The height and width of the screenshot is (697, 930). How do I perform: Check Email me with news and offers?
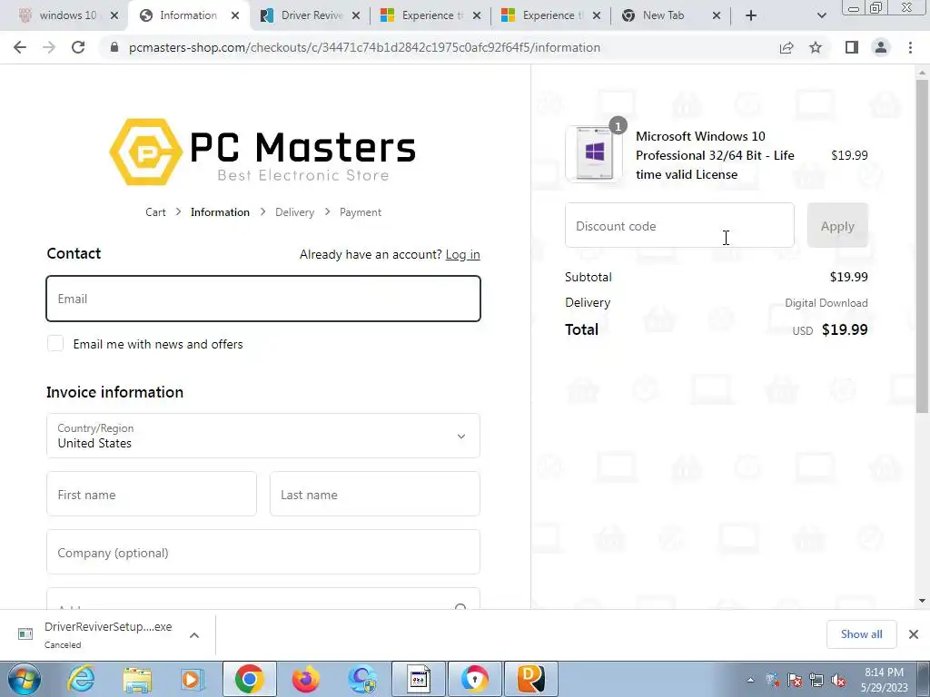pyautogui.click(x=55, y=343)
